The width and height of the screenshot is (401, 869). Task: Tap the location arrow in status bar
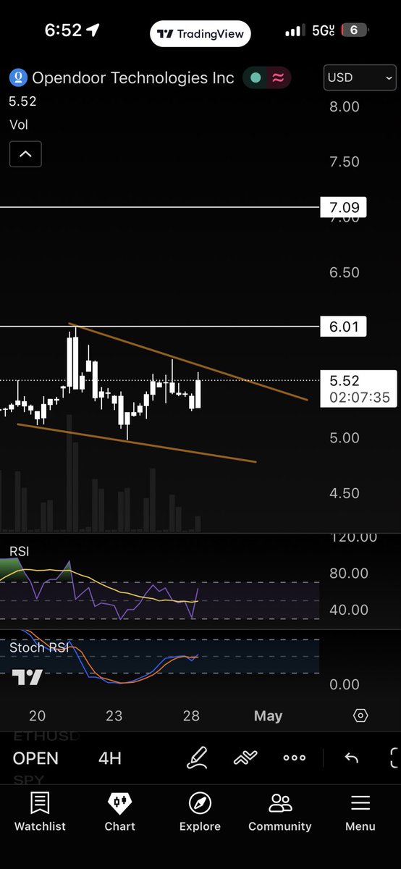point(94,30)
